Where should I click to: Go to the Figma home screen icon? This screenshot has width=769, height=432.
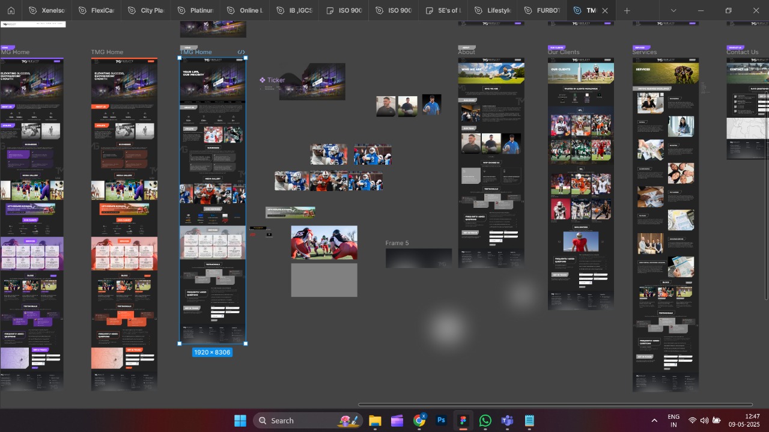click(11, 10)
